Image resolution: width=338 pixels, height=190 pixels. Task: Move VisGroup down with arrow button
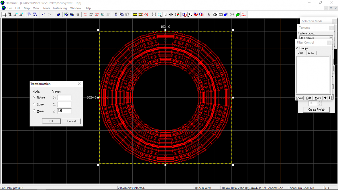click(330, 98)
